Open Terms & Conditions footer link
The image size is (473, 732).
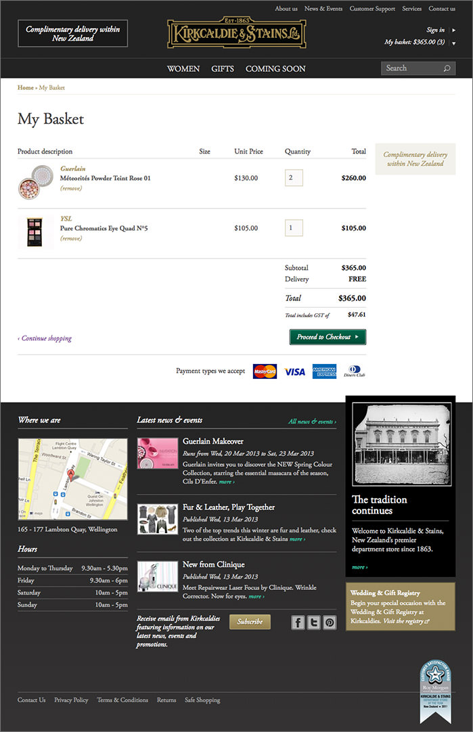point(122,700)
